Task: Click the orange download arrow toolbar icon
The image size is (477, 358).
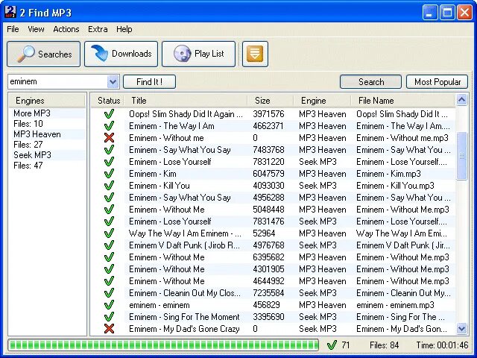Action: (255, 54)
